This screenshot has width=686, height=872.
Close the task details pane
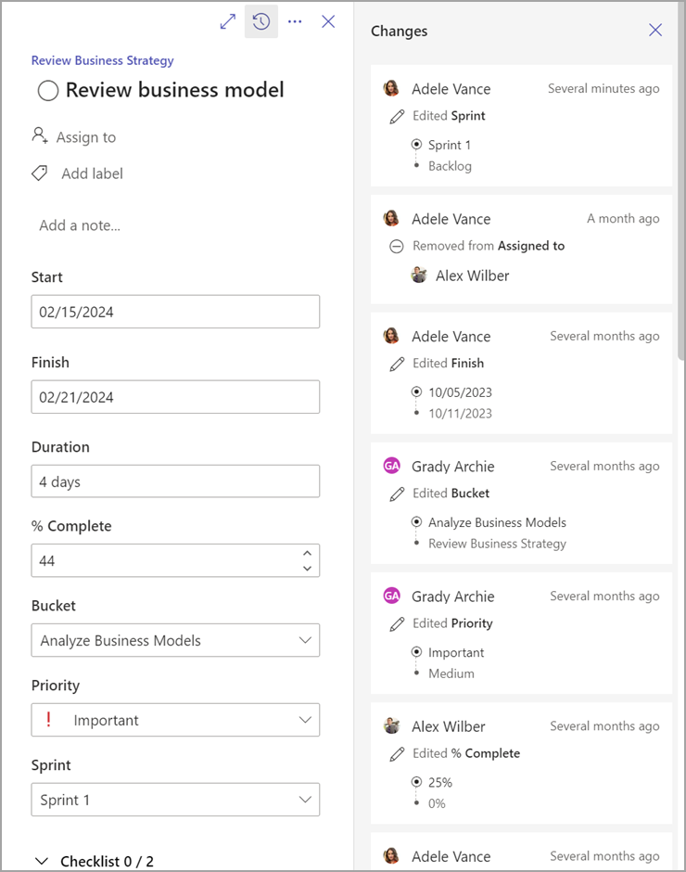328,21
